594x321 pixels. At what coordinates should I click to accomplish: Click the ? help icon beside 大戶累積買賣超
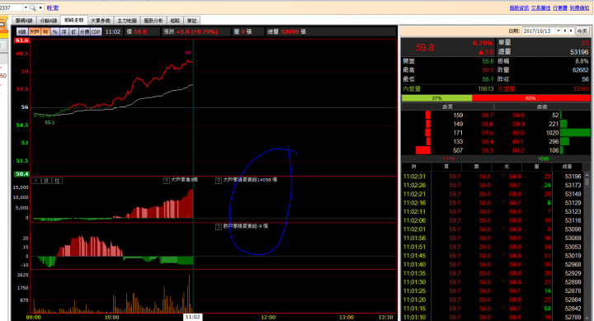(x=219, y=181)
